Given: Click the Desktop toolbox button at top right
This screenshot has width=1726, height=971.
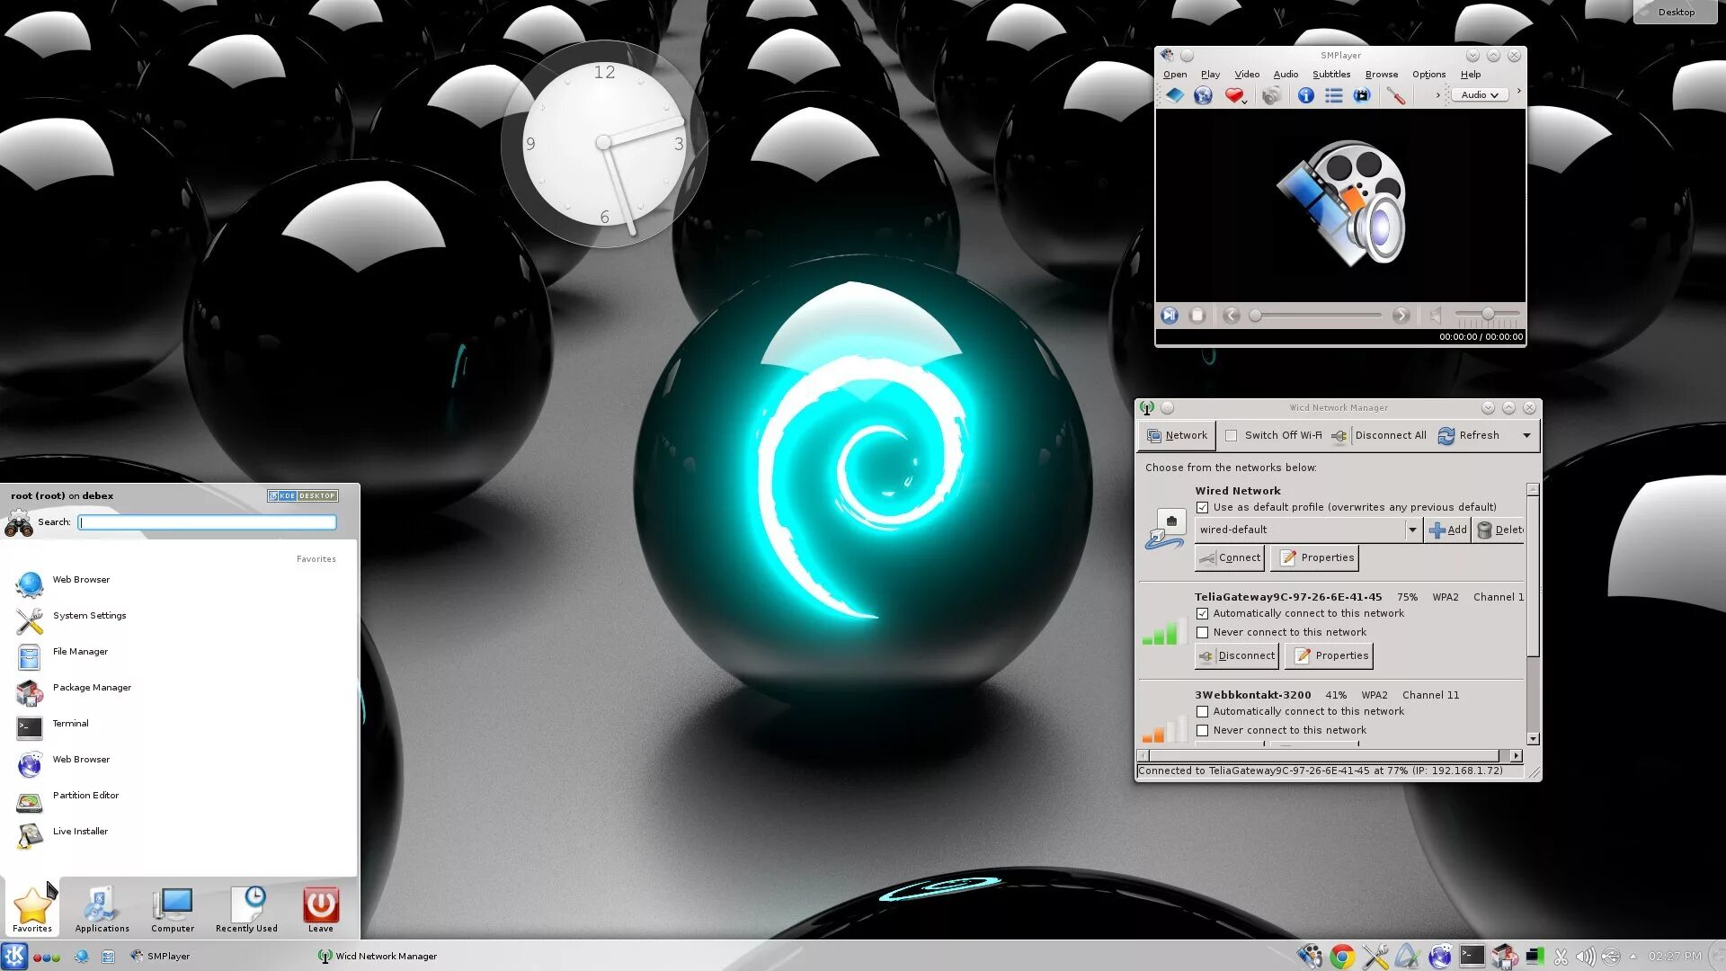Looking at the screenshot, I should 1675,12.
